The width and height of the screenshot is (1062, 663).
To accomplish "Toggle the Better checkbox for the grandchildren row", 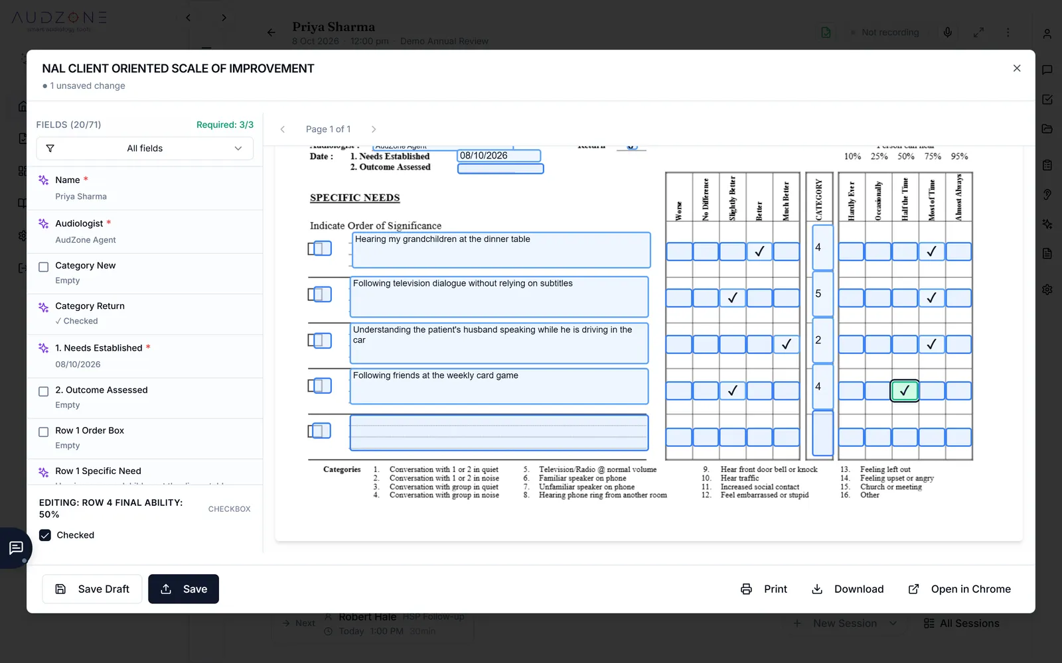I will 759,251.
